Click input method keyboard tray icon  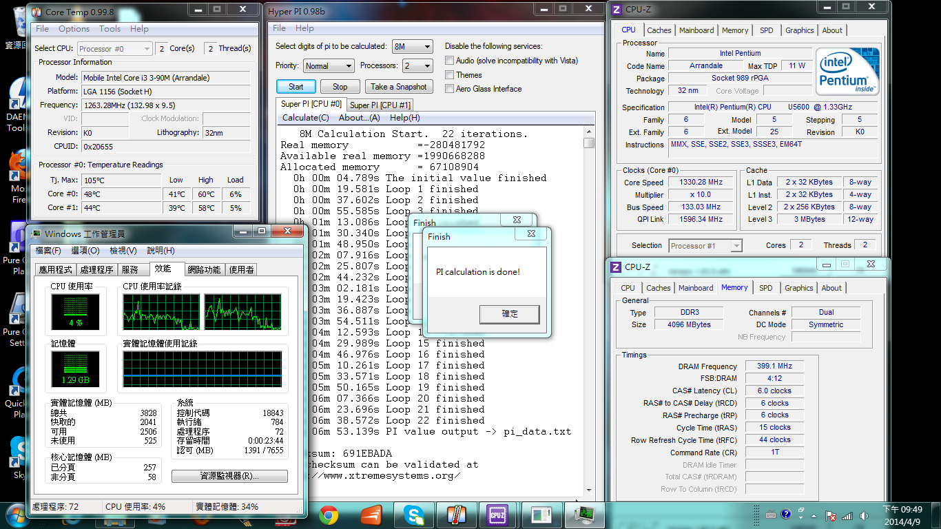(772, 515)
